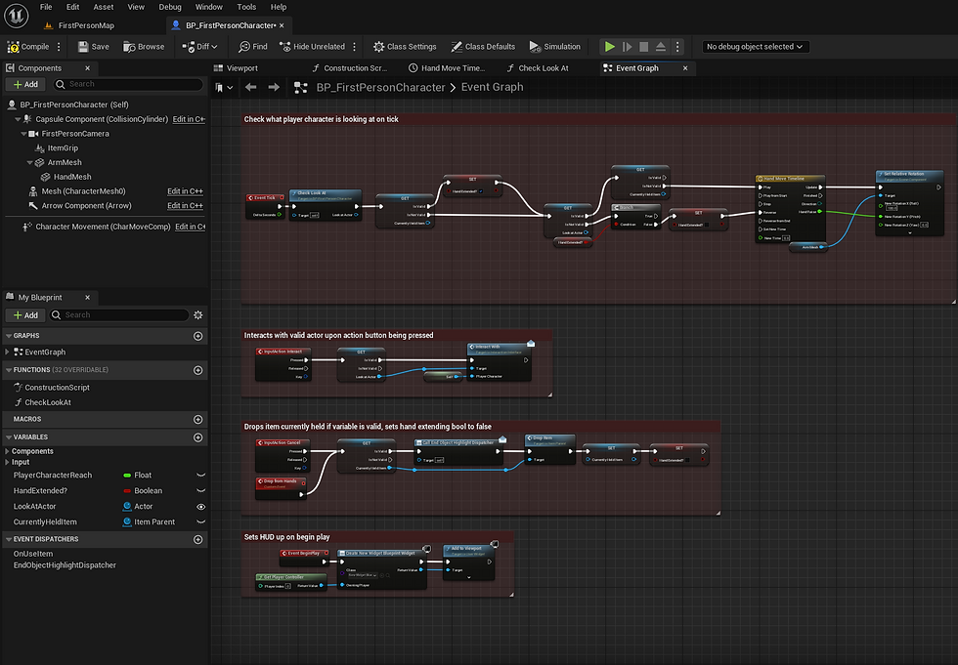Expand the EventGraph item

pyautogui.click(x=8, y=352)
